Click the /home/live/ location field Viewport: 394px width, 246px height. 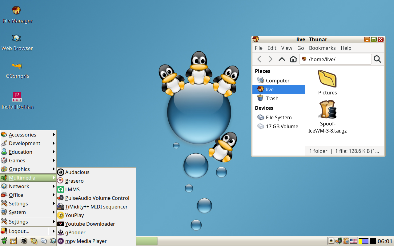tap(336, 59)
